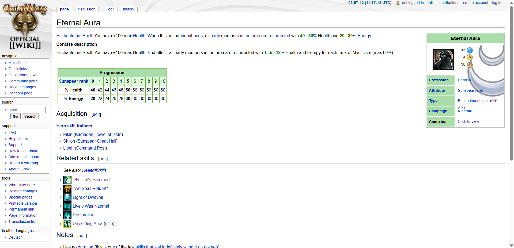This screenshot has width=514, height=248.
Task: Click create account link
Action: point(475,3)
